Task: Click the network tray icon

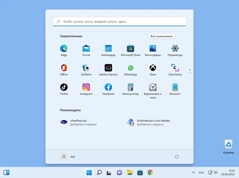Action: [210, 173]
